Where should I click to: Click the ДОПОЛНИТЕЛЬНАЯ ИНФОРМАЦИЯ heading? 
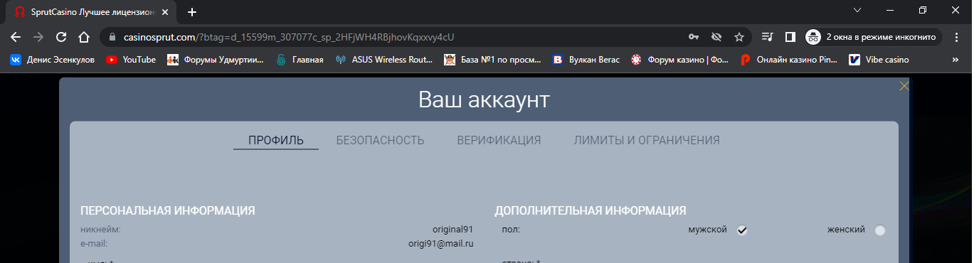590,211
